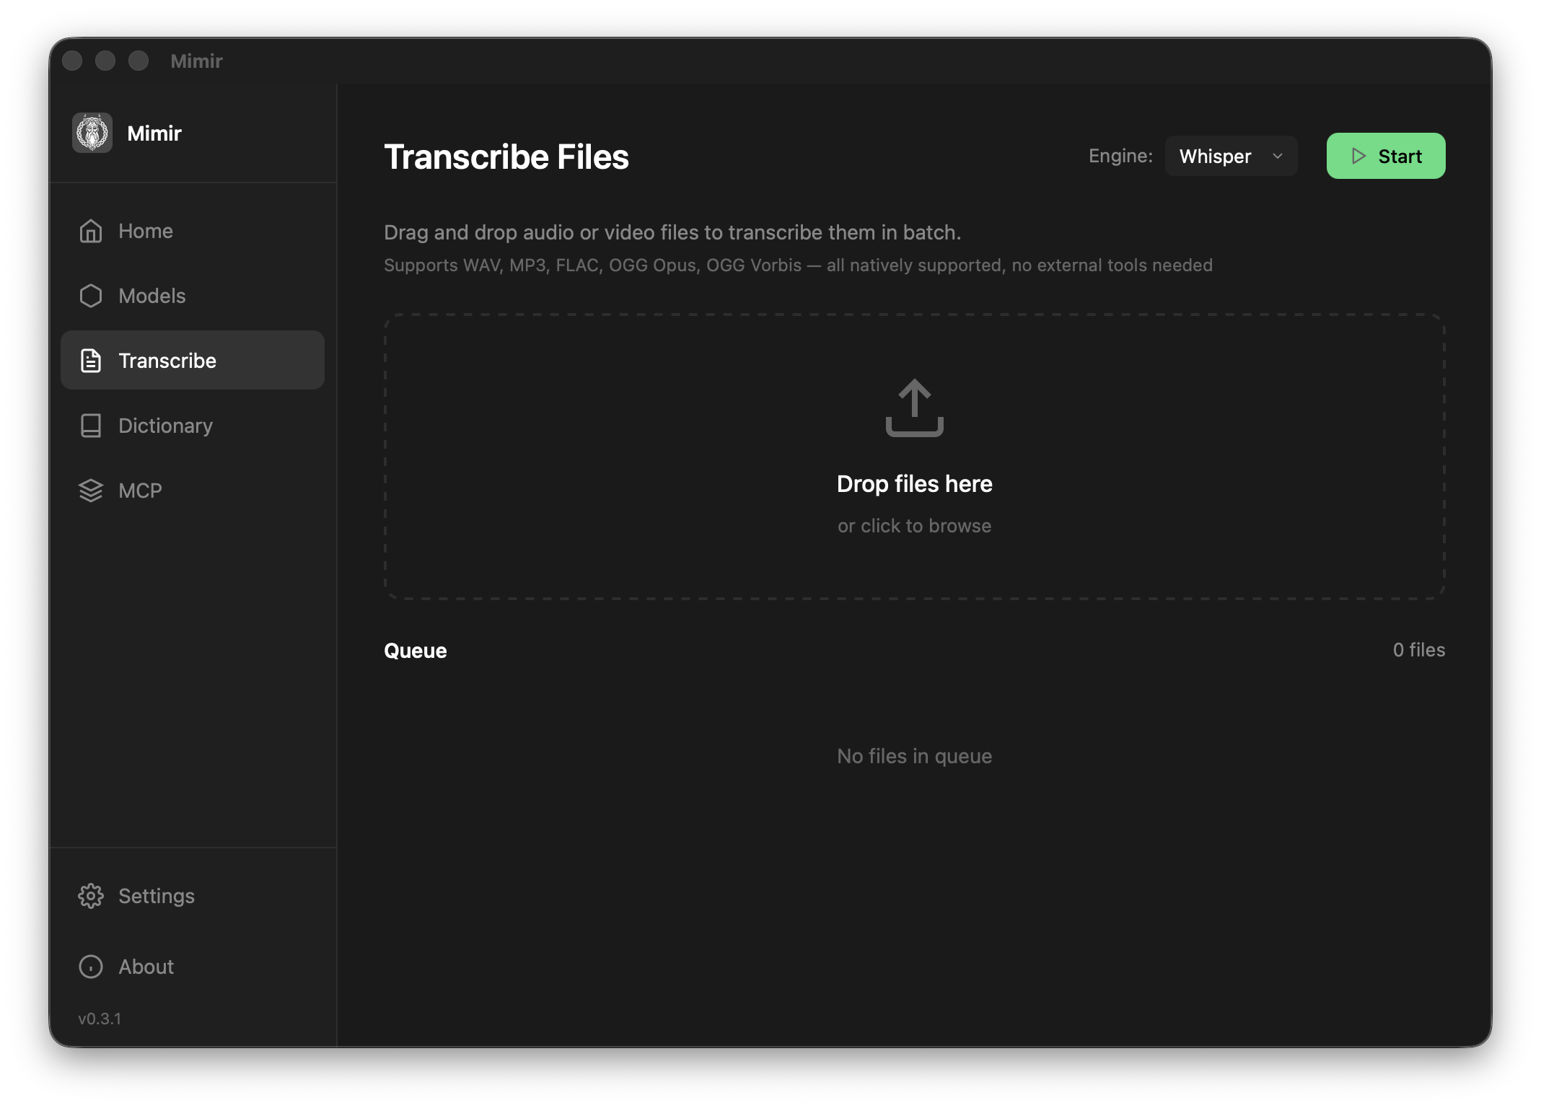This screenshot has height=1108, width=1541.
Task: Click the About info circle icon
Action: (x=91, y=967)
